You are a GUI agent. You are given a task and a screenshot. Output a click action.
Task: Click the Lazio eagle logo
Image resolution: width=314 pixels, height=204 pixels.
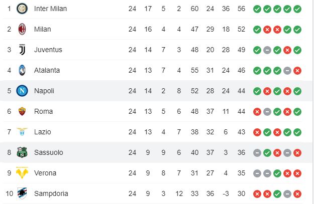coord(22,132)
